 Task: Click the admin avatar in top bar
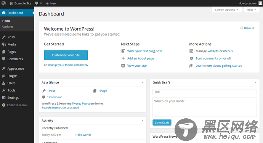click(260, 3)
